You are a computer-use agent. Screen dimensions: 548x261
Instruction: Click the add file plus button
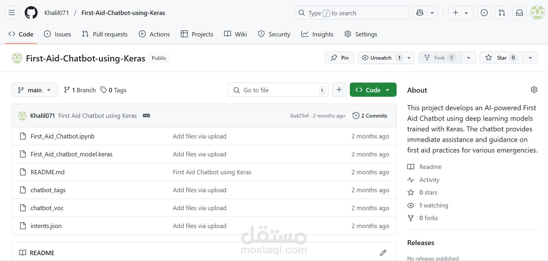(339, 90)
